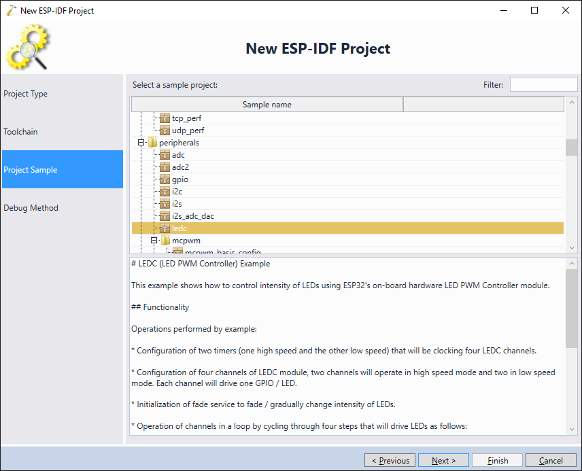Open the Debug Method step

(63, 207)
